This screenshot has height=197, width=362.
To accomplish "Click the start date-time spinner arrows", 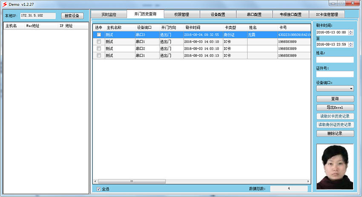I will pyautogui.click(x=351, y=32).
